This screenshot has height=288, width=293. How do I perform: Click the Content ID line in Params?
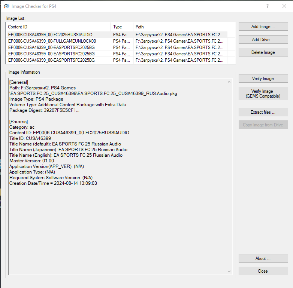(69, 133)
